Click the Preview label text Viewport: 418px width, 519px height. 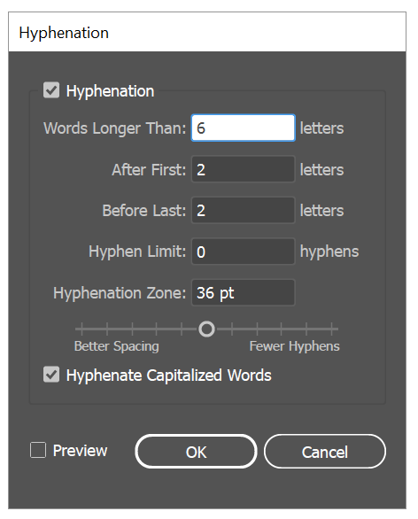80,451
